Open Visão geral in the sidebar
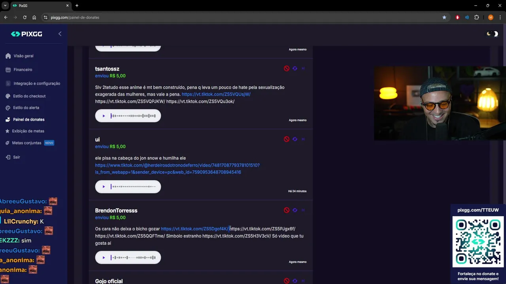Viewport: 506px width, 284px height. (x=23, y=56)
